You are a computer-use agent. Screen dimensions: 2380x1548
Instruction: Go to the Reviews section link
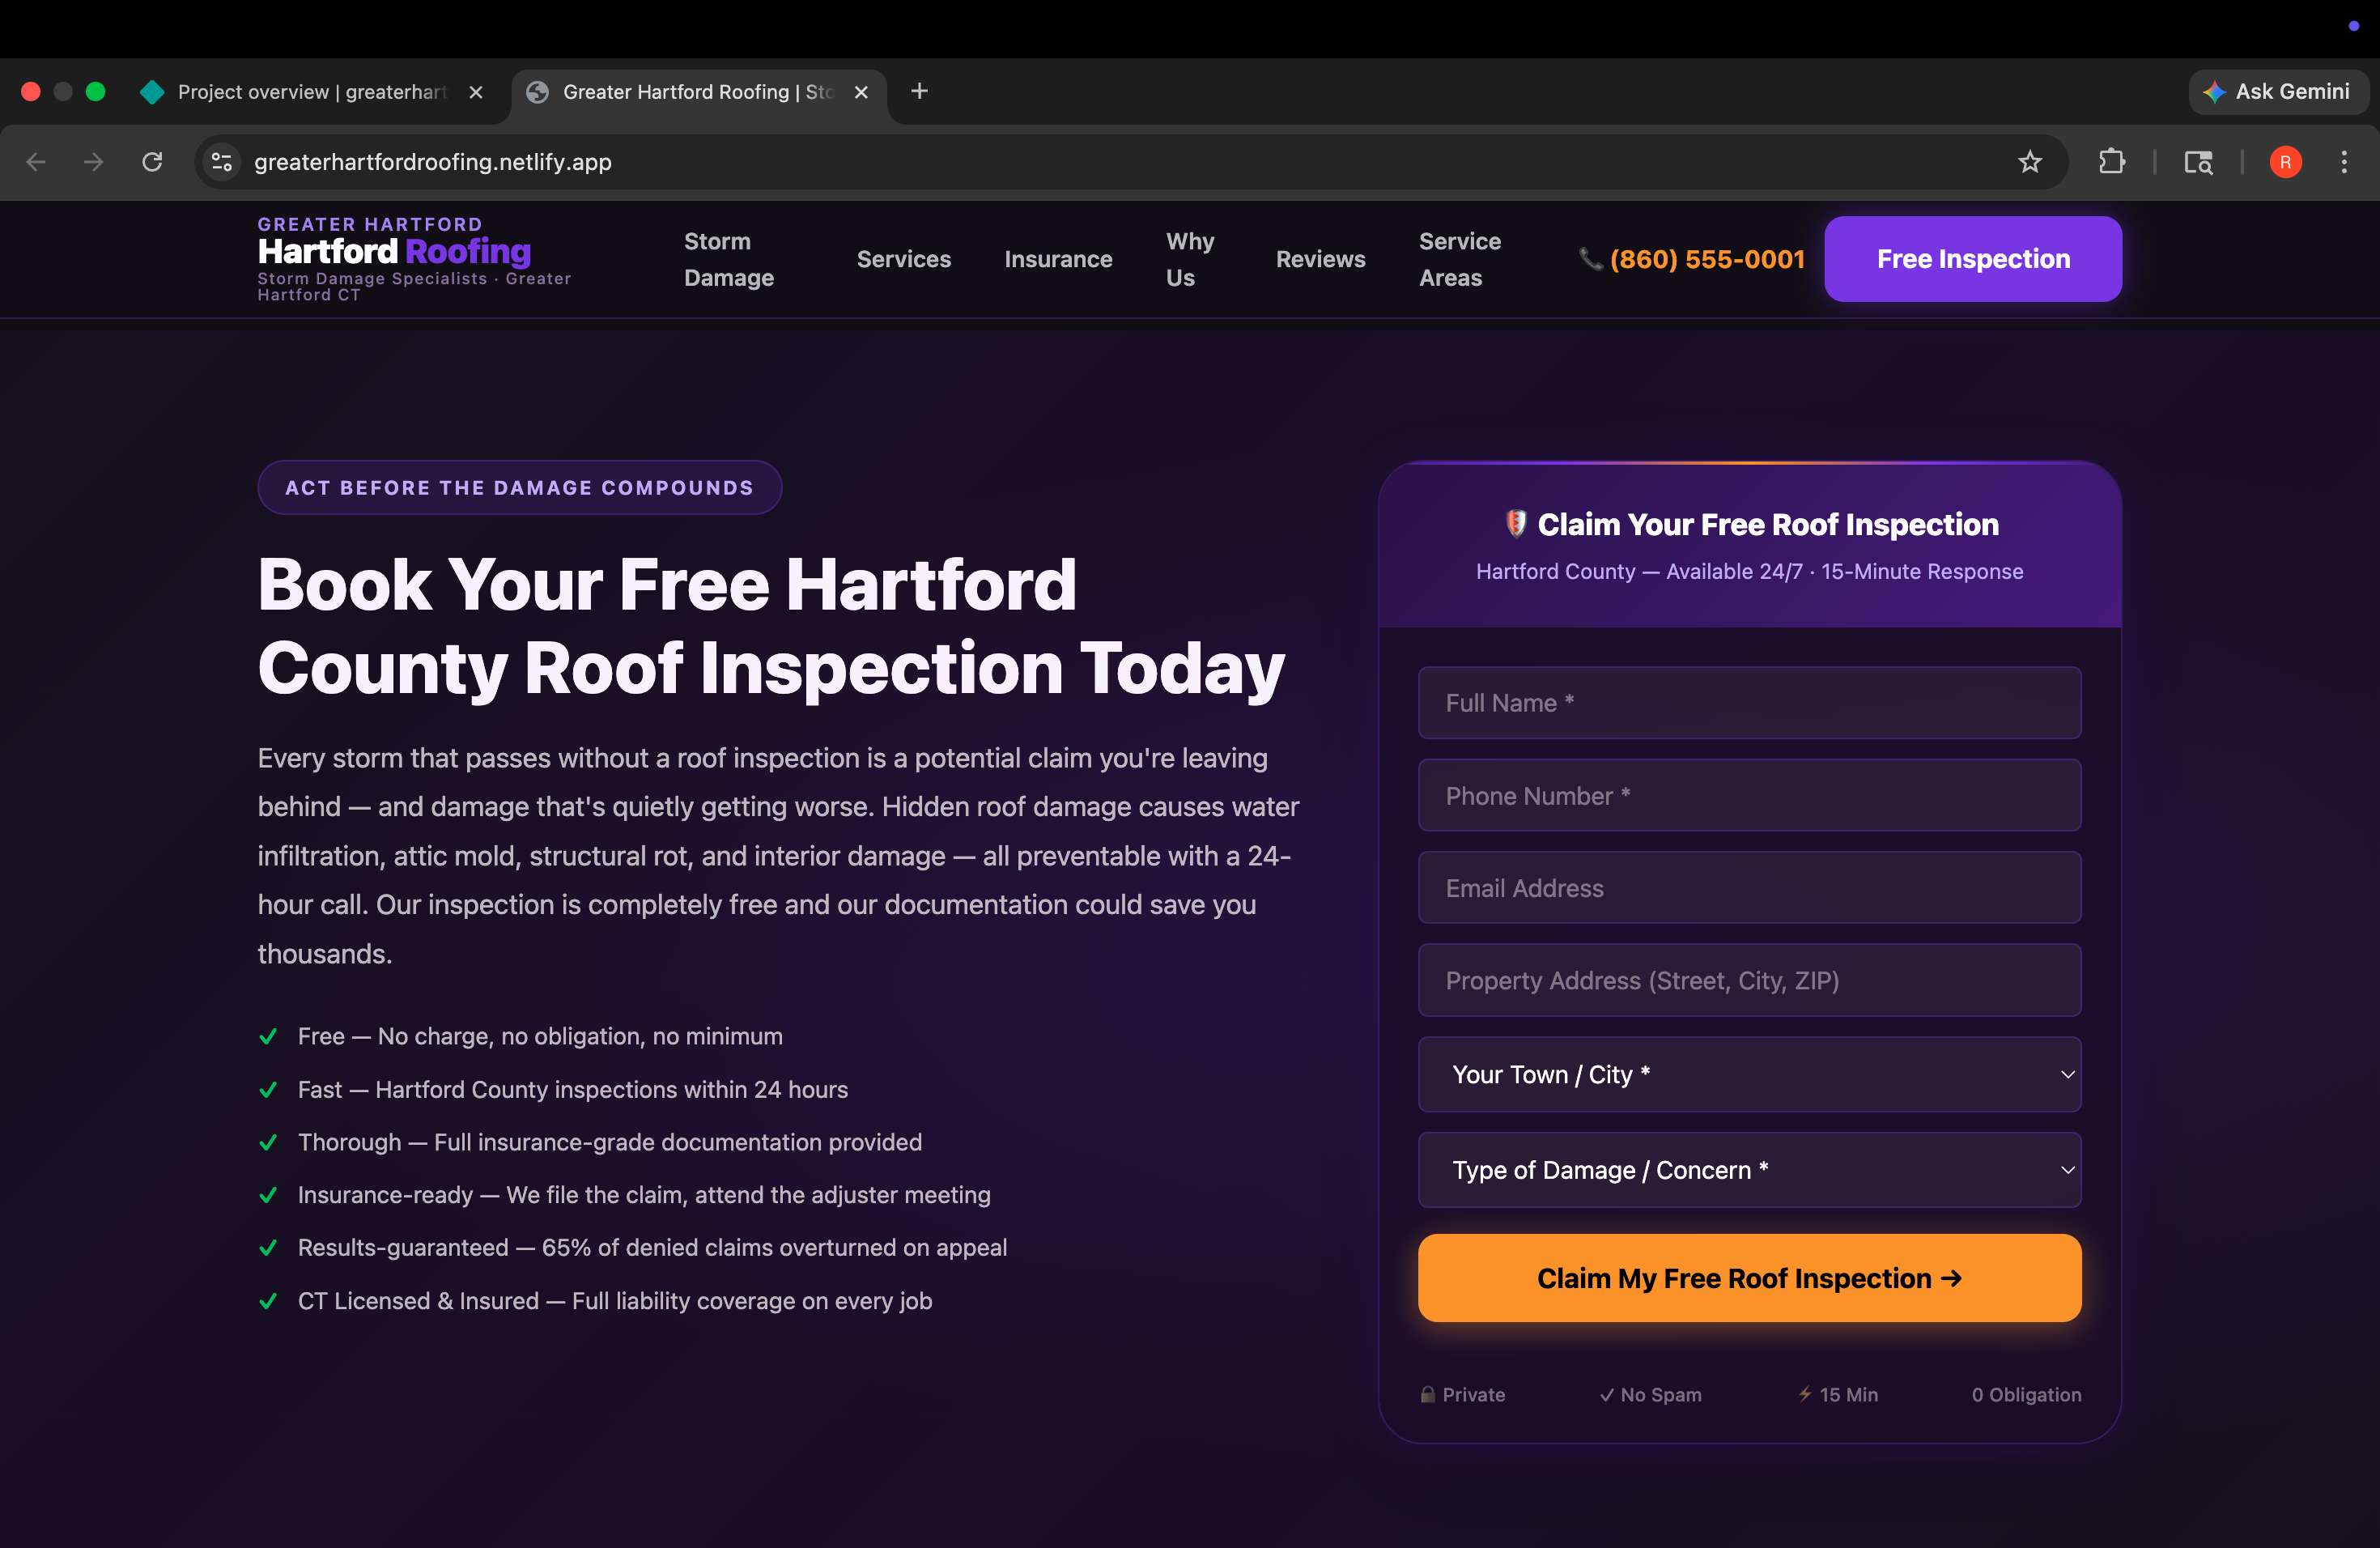[1320, 259]
